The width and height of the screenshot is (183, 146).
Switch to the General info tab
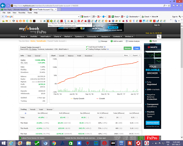coord(37,56)
